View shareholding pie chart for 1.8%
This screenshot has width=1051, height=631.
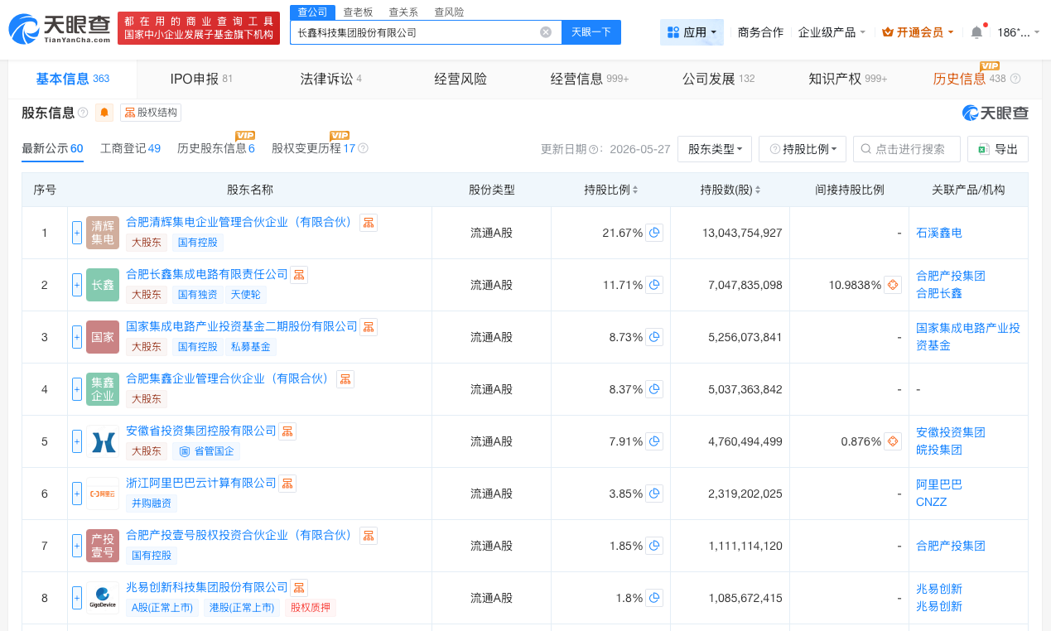(655, 598)
